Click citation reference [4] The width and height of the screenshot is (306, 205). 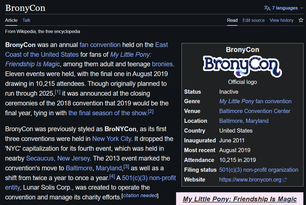click(x=112, y=176)
